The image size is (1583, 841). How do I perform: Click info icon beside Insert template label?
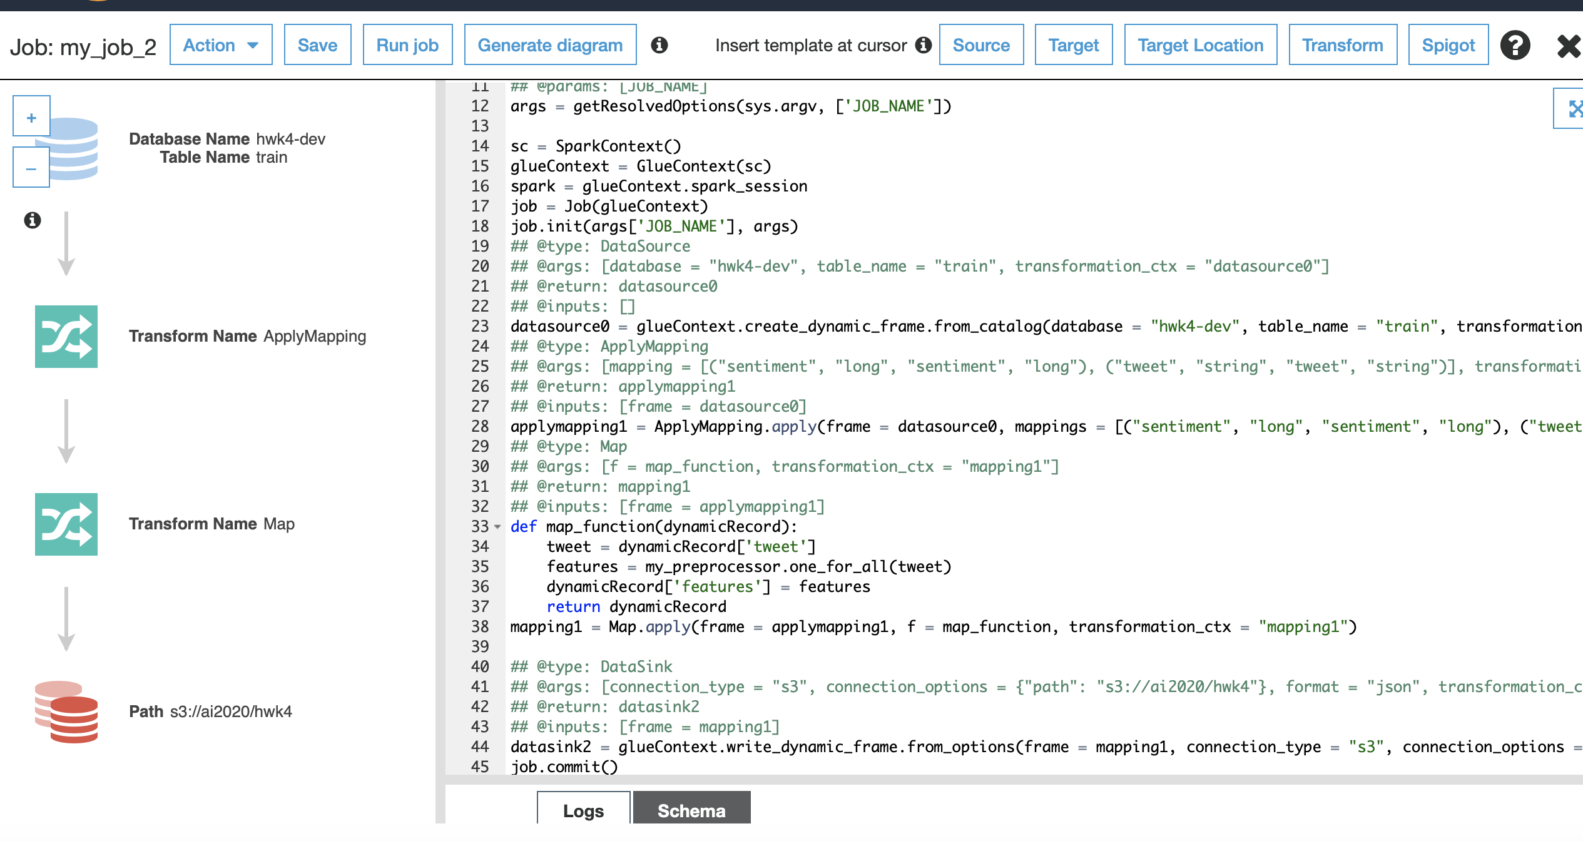923,45
